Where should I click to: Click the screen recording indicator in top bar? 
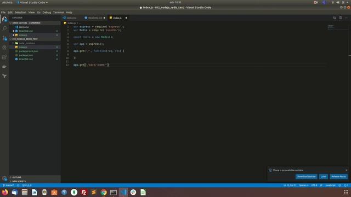tap(316, 2)
